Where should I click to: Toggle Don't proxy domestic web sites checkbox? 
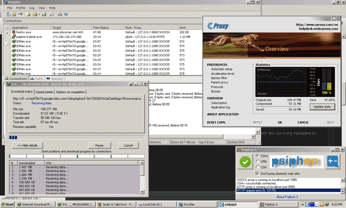257,174
